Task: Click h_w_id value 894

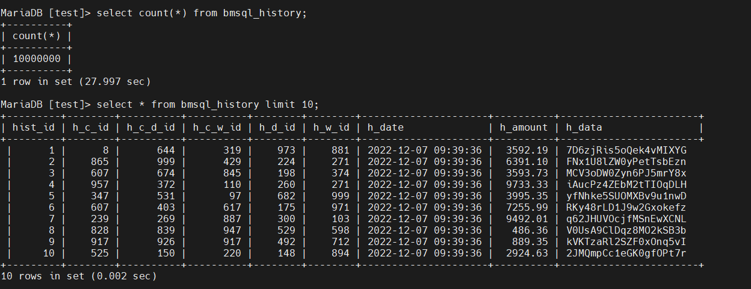Action: [x=341, y=253]
